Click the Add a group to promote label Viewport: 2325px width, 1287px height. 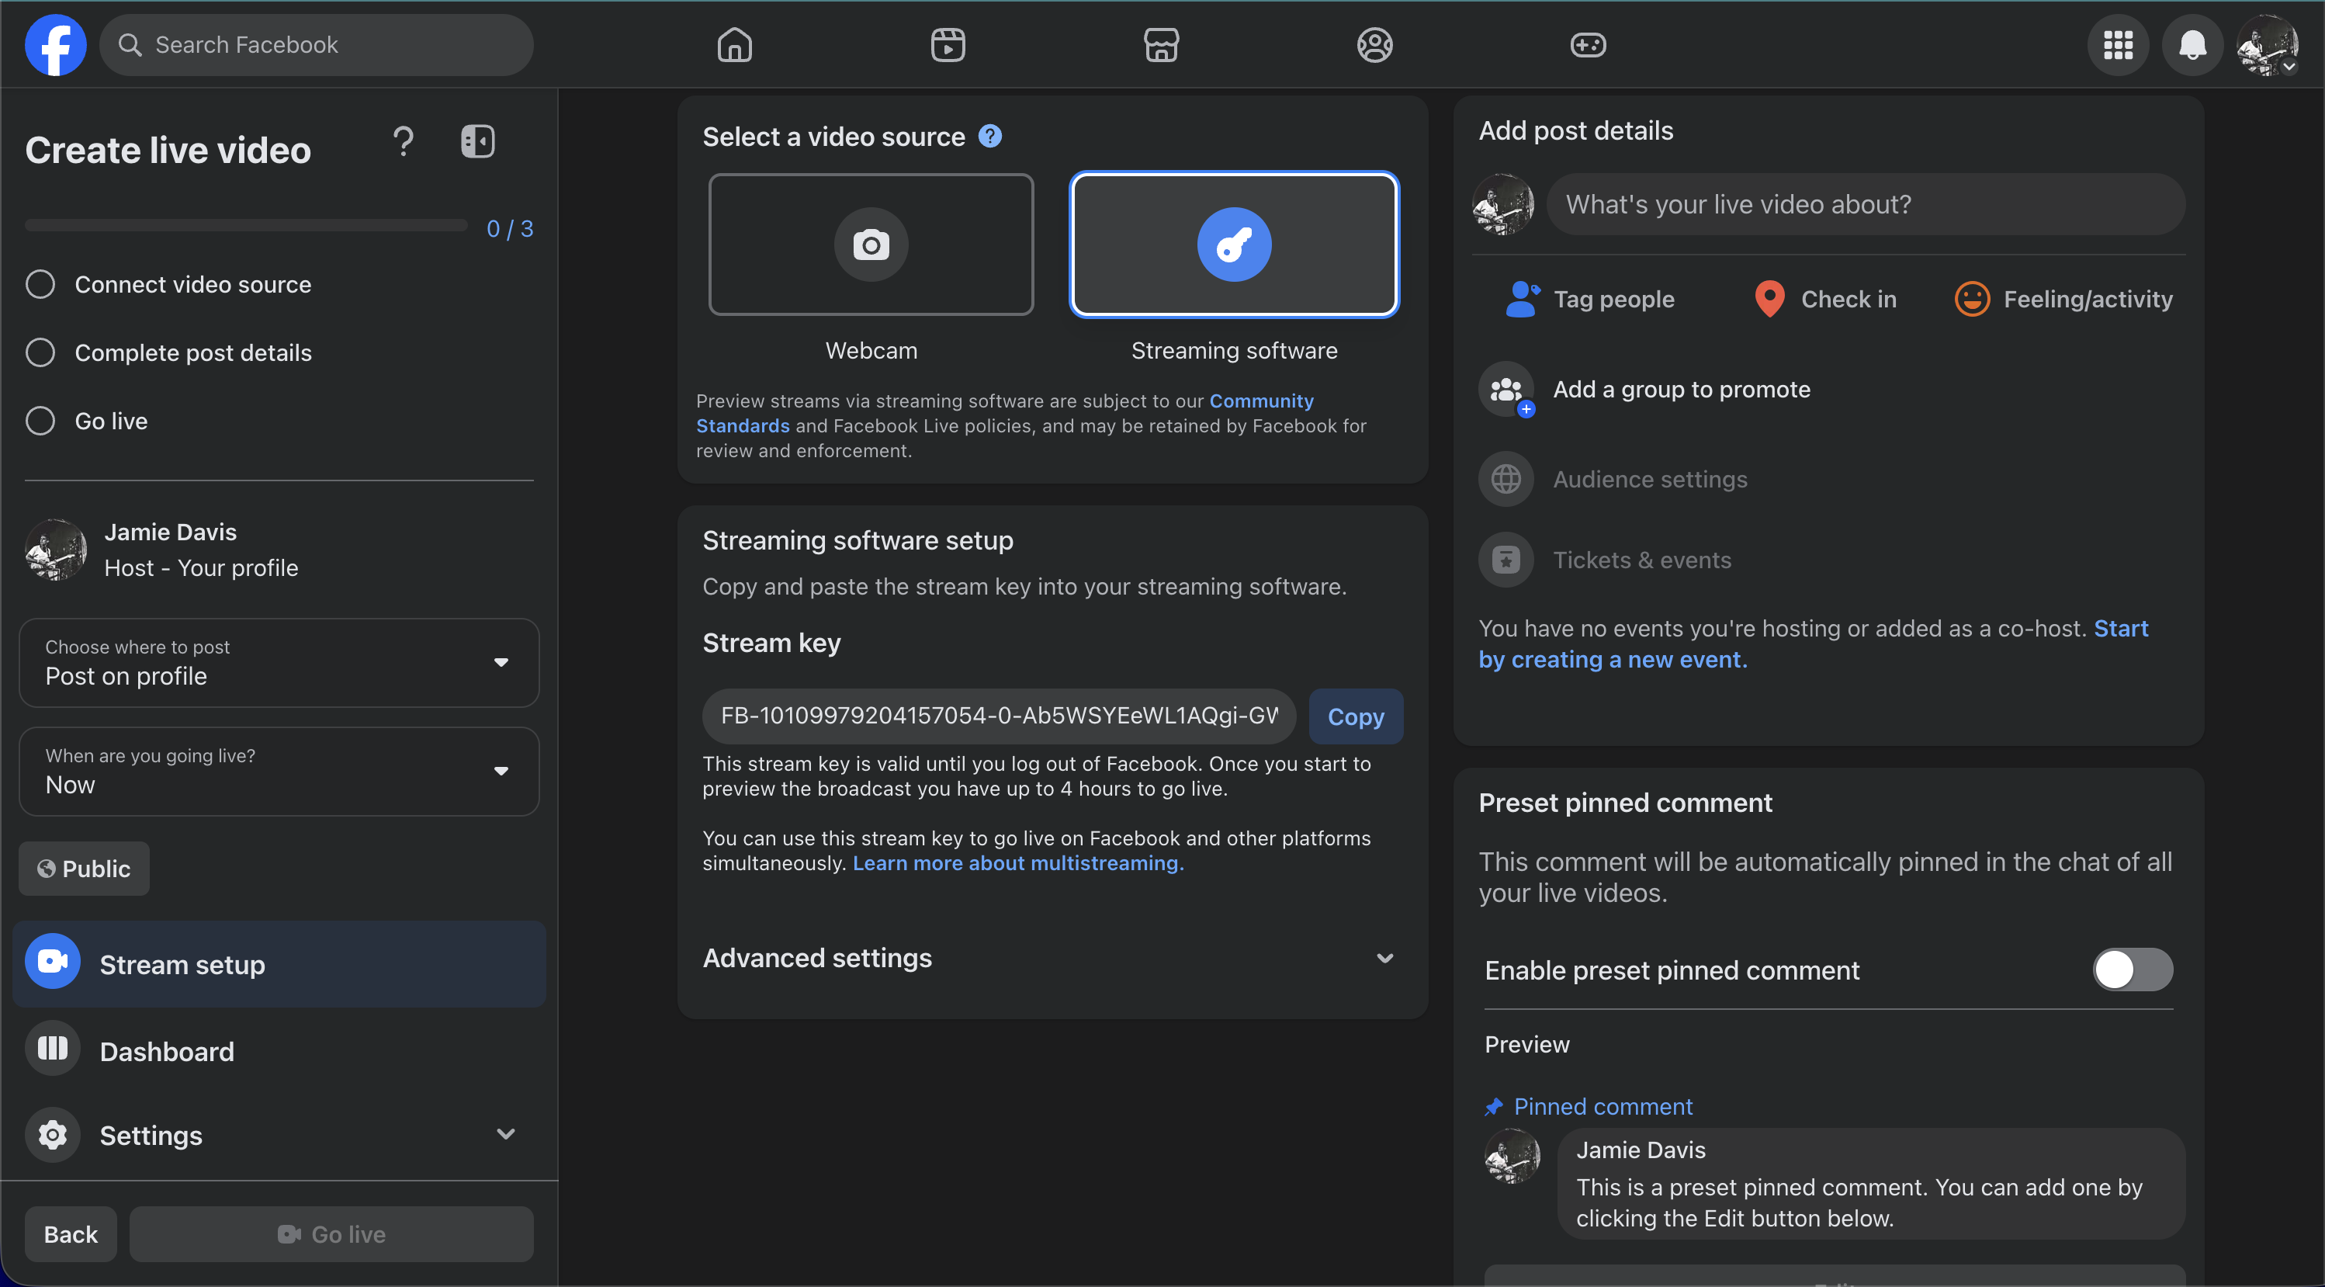1682,389
